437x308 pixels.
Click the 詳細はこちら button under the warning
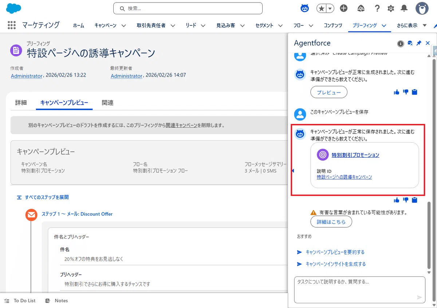(331, 222)
